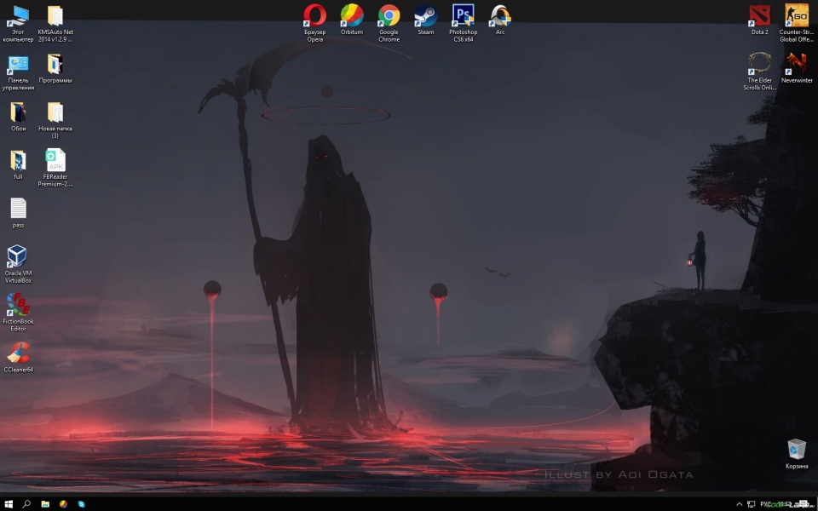Select the Панель управления icon

18,72
